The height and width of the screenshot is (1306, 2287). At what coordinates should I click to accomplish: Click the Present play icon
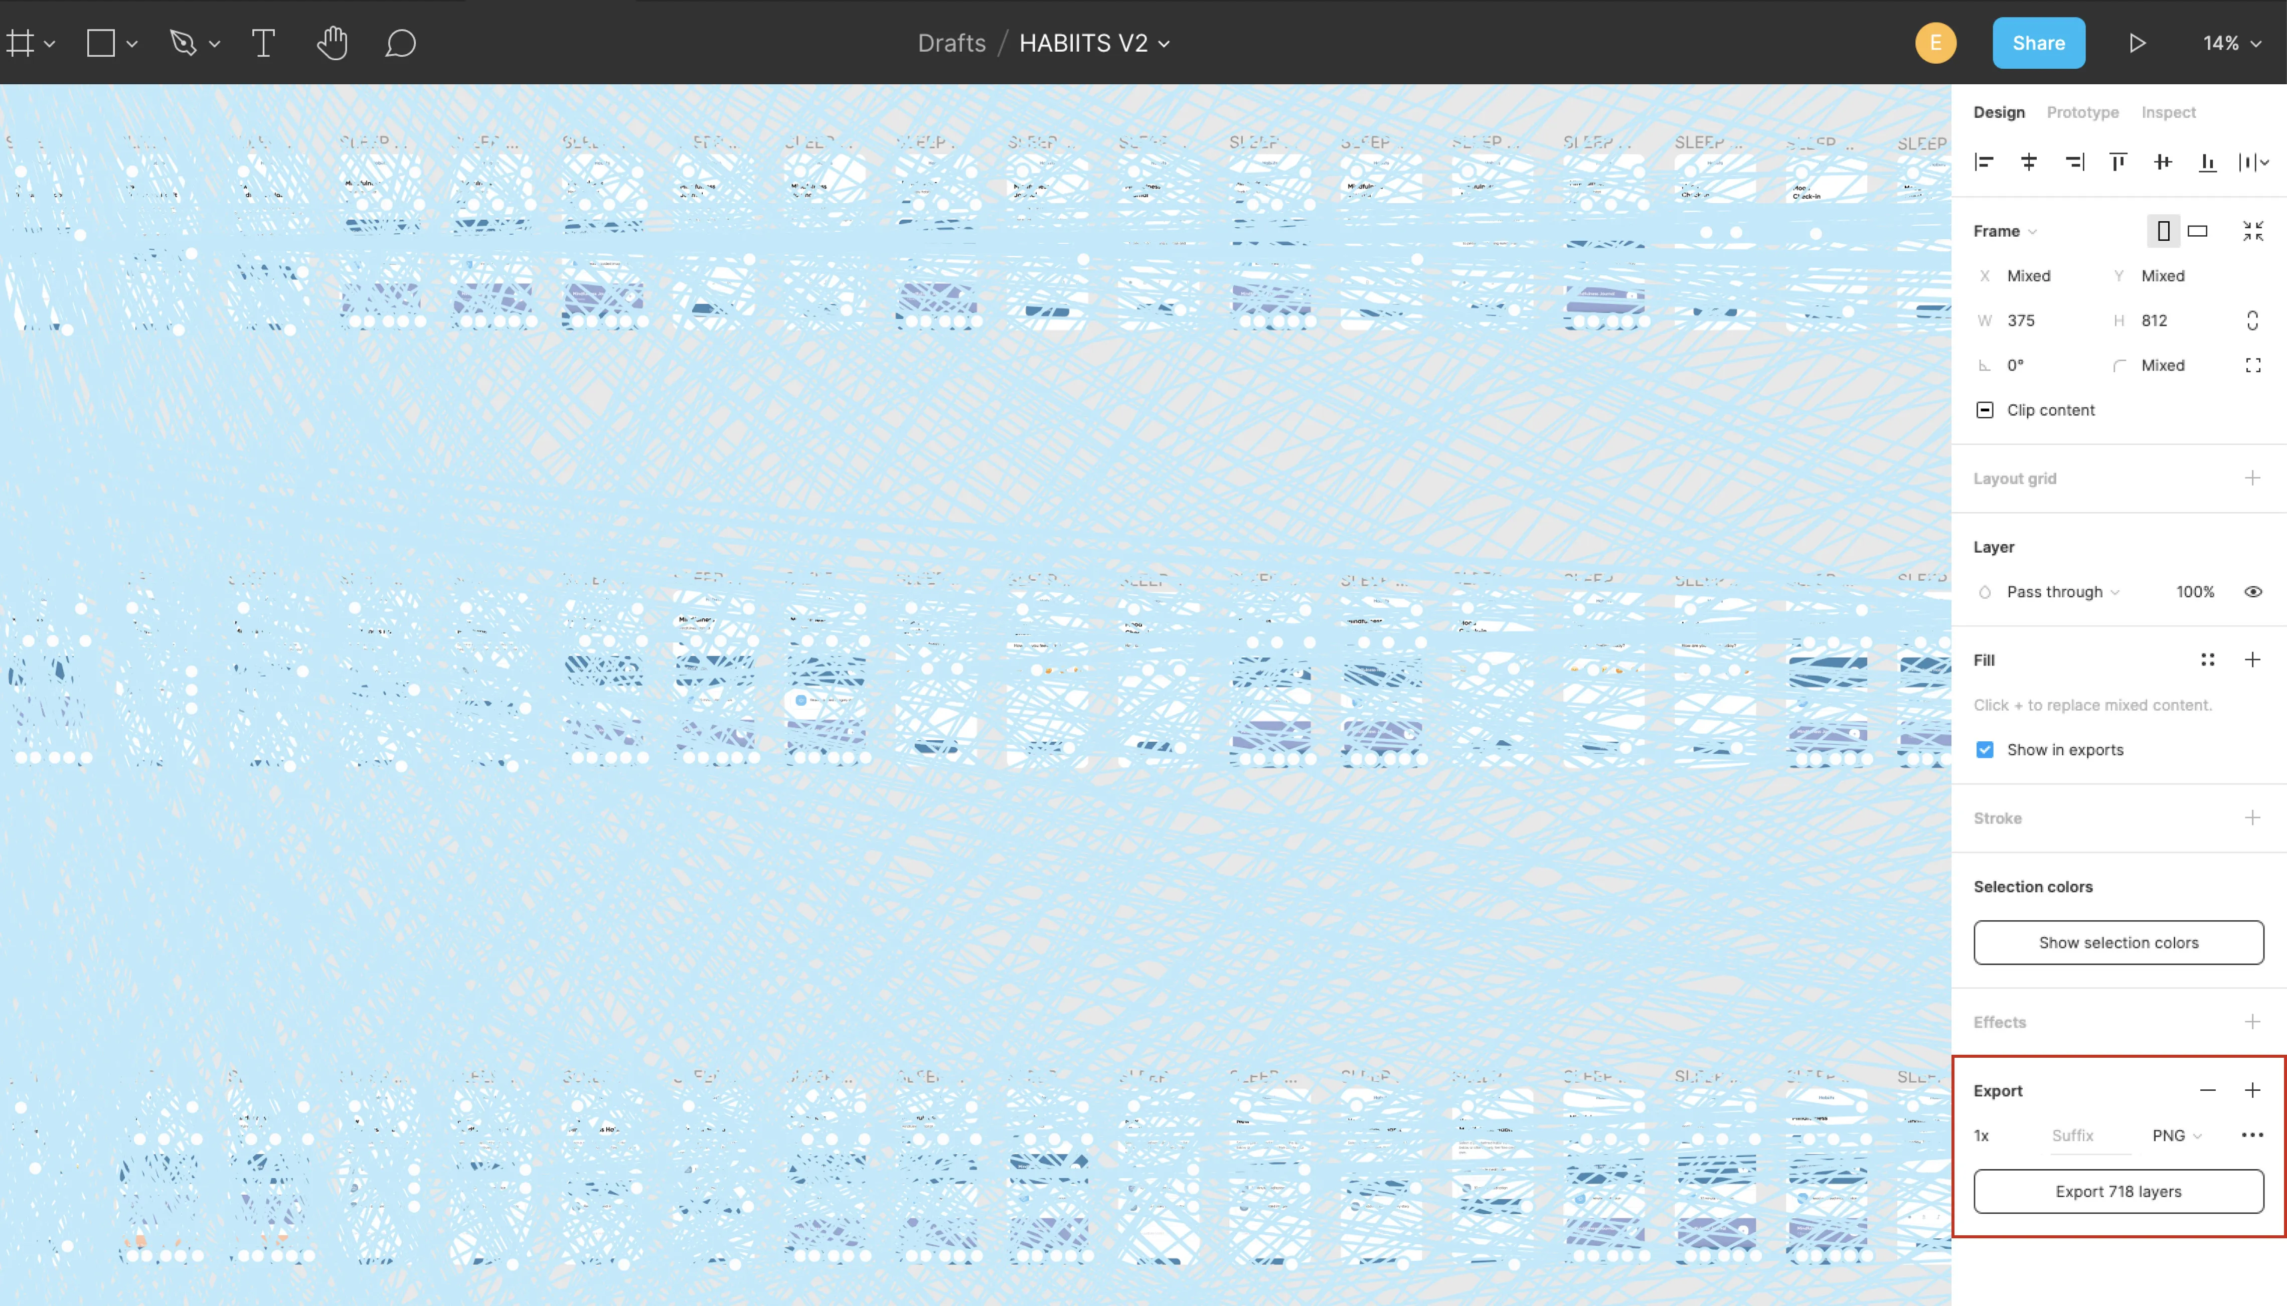point(2137,43)
